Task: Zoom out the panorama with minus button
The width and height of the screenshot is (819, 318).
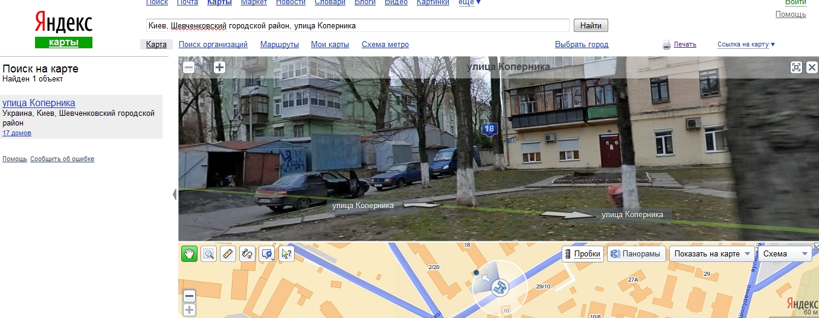Action: pos(188,68)
